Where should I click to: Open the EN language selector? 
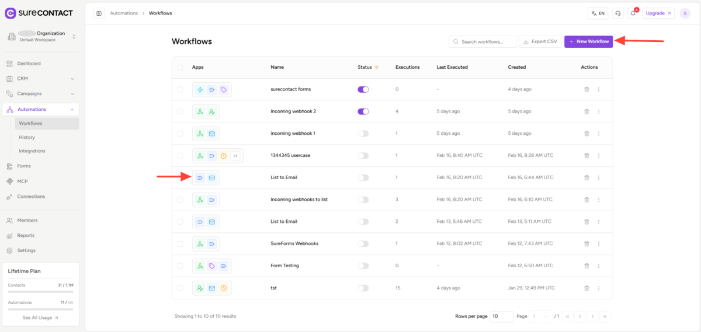(598, 13)
